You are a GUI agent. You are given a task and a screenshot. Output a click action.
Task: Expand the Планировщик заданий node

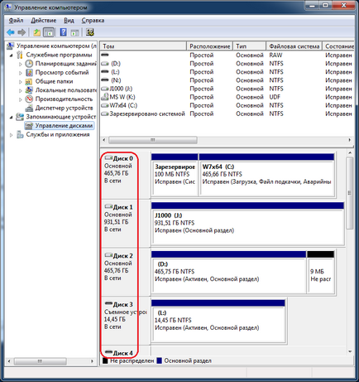click(21, 65)
